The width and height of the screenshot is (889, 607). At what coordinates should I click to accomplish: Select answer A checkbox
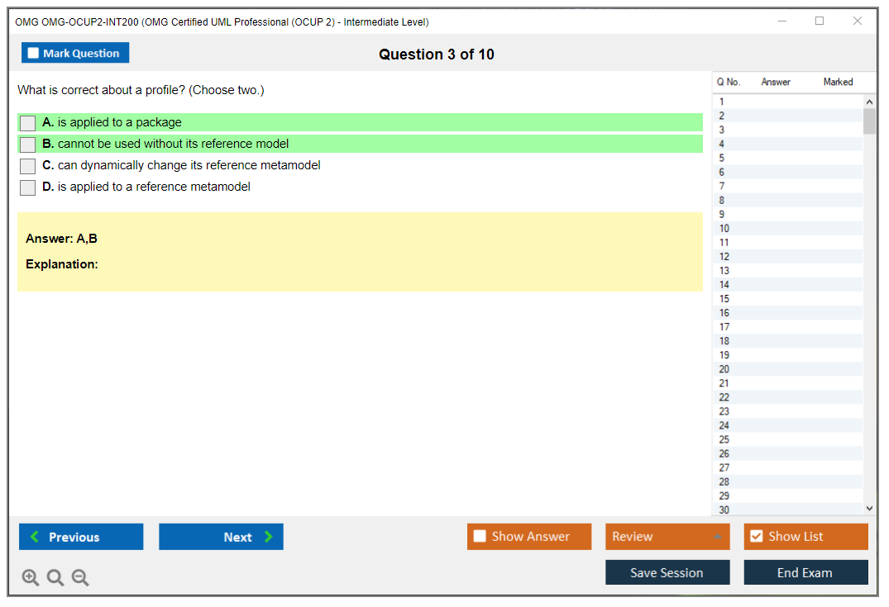[x=28, y=123]
